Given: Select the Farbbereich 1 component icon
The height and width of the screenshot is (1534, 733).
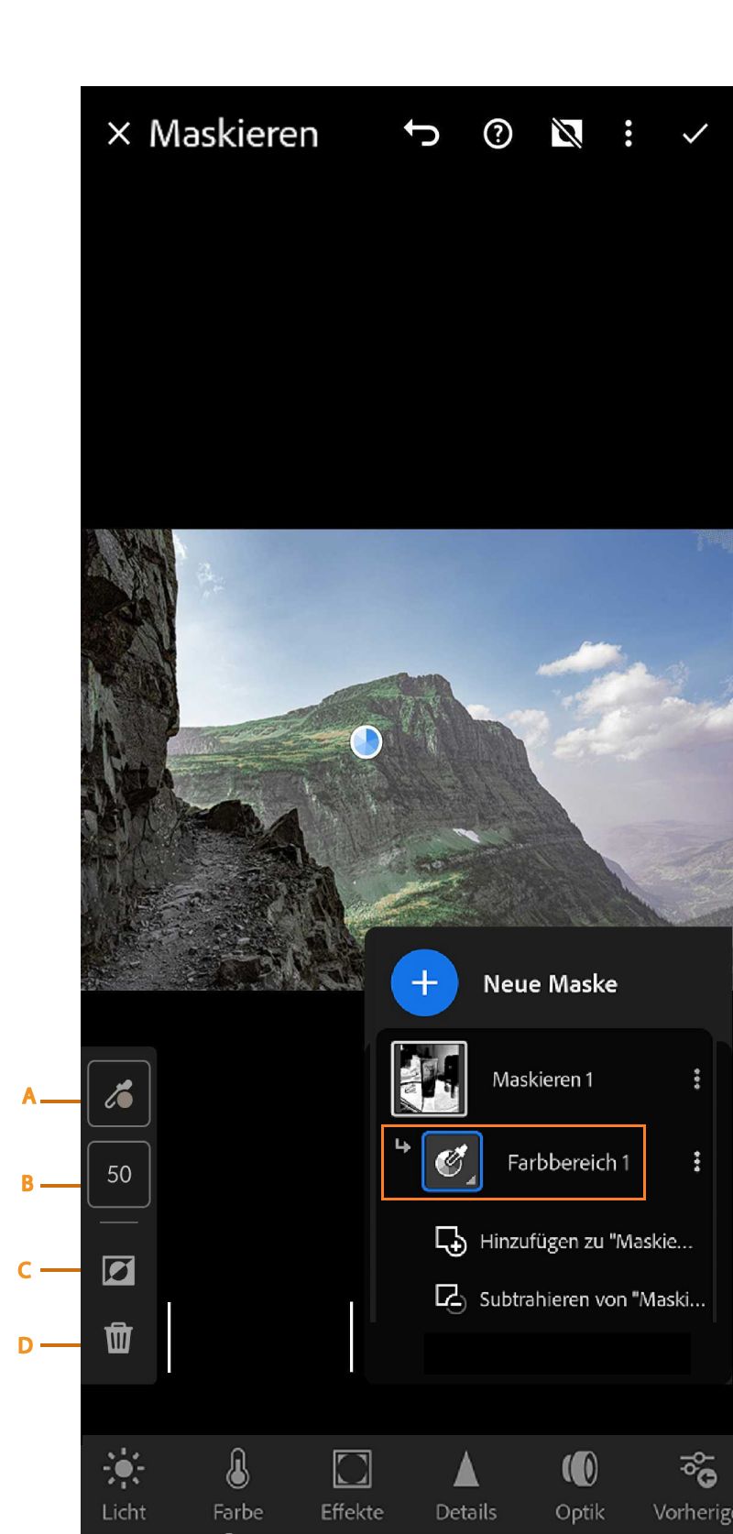Looking at the screenshot, I should (452, 1162).
